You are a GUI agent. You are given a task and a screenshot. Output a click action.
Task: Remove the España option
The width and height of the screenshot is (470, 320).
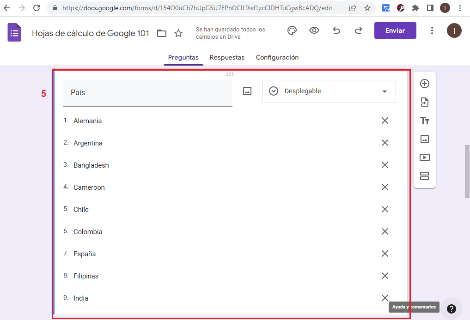(x=385, y=254)
